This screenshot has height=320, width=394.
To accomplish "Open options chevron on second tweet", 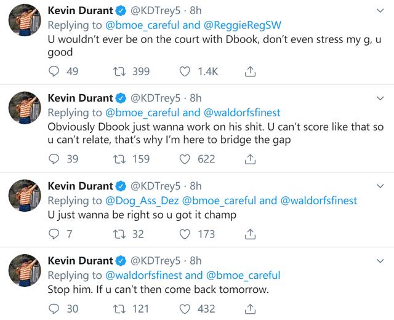I will (x=380, y=98).
